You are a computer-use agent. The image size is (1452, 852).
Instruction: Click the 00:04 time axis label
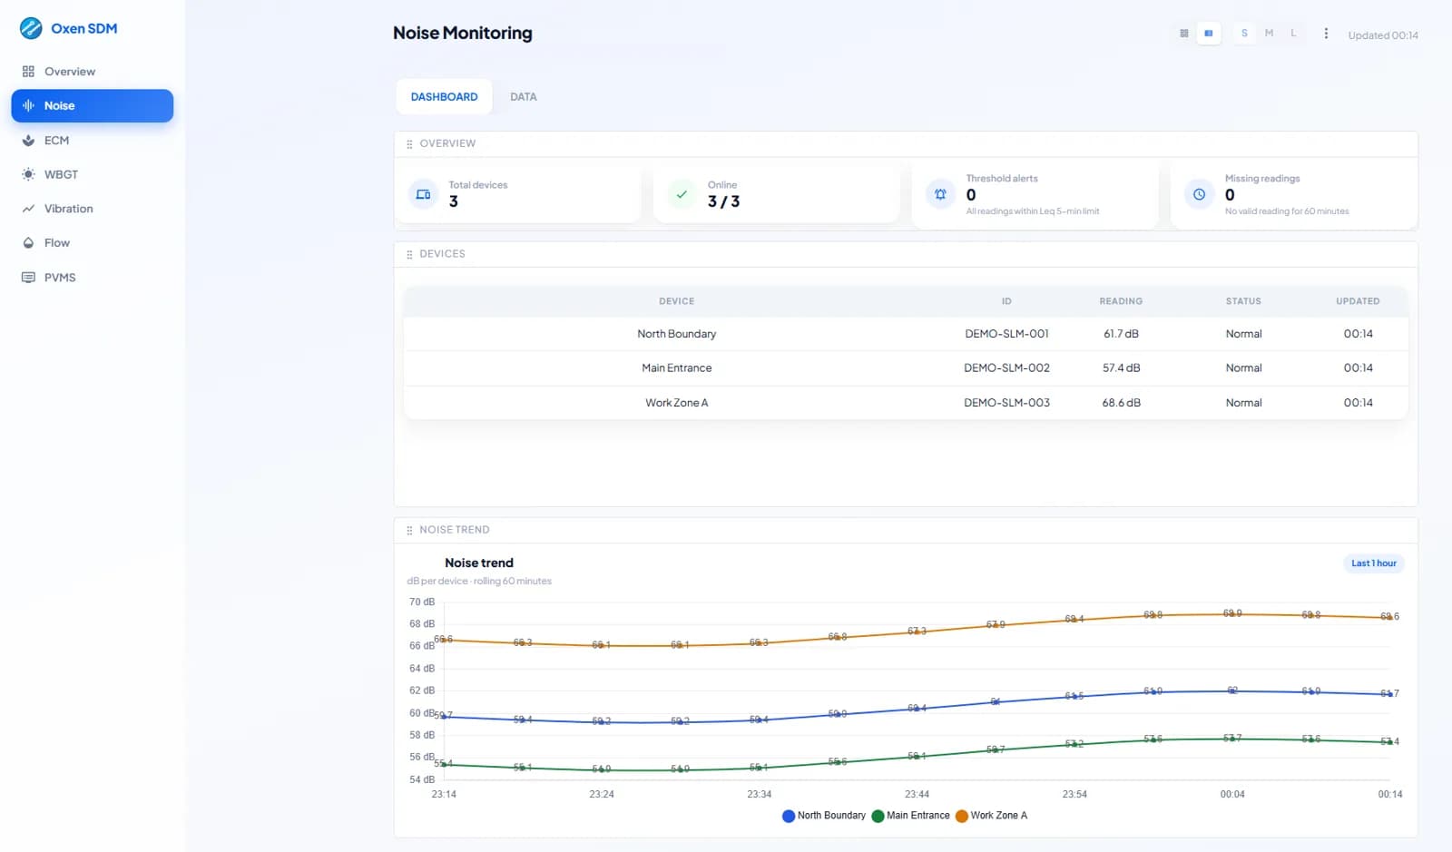pyautogui.click(x=1232, y=795)
